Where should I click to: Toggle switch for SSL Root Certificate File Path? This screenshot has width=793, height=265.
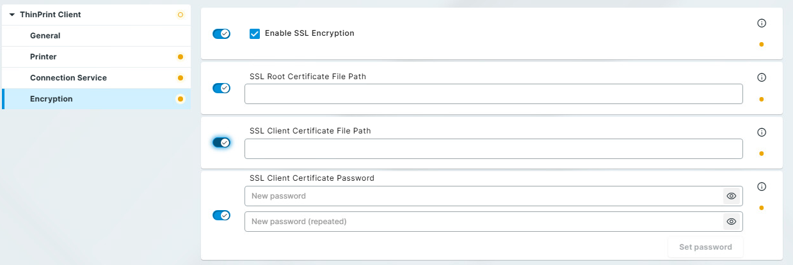pyautogui.click(x=221, y=88)
